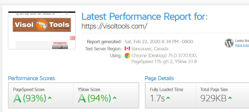Click the Chrome browser icon
The height and width of the screenshot is (112, 249).
pyautogui.click(x=127, y=56)
